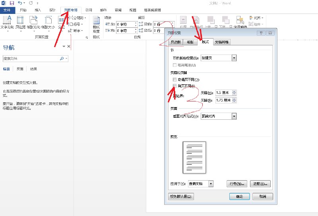Click the Save icon in quick access toolbar

(12, 3)
